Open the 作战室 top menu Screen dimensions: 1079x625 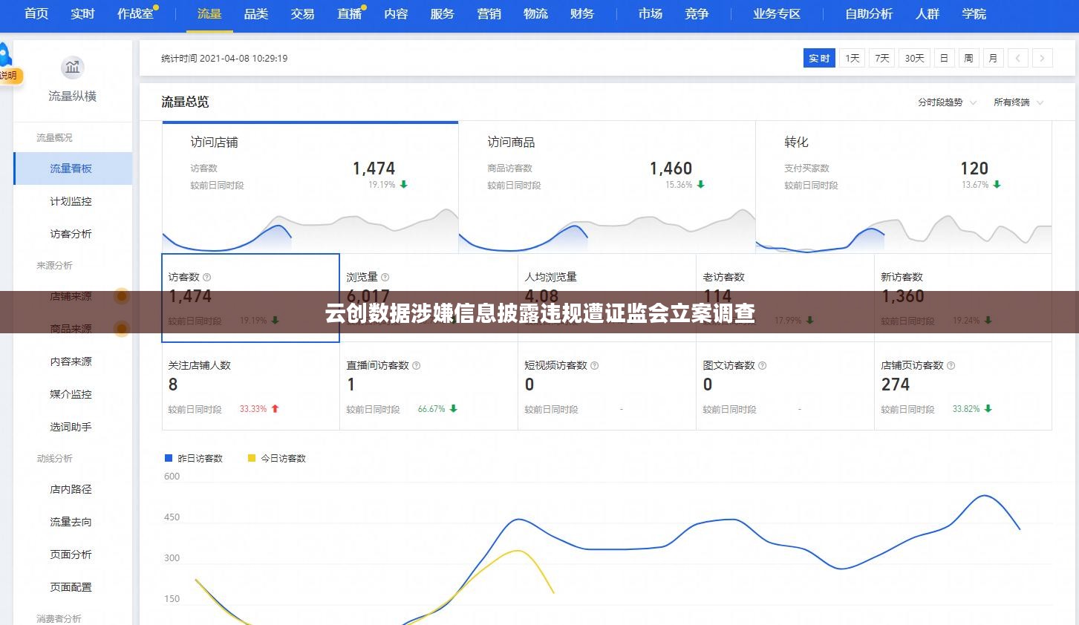136,14
